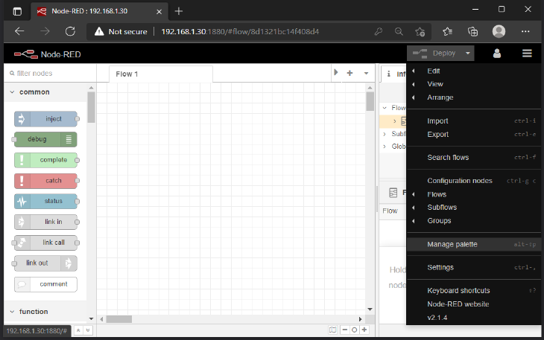The image size is (544, 340).
Task: Expand the highlighted flow tree row
Action: pyautogui.click(x=394, y=121)
